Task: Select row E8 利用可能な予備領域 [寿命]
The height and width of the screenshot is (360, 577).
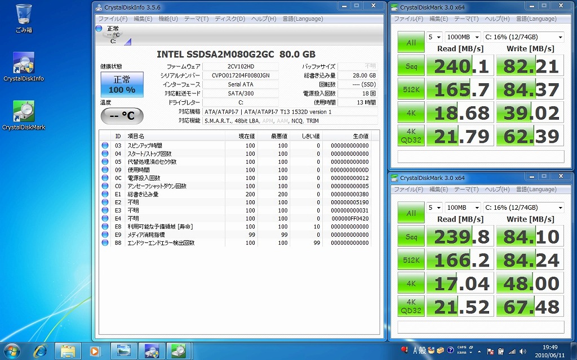Action: point(236,226)
